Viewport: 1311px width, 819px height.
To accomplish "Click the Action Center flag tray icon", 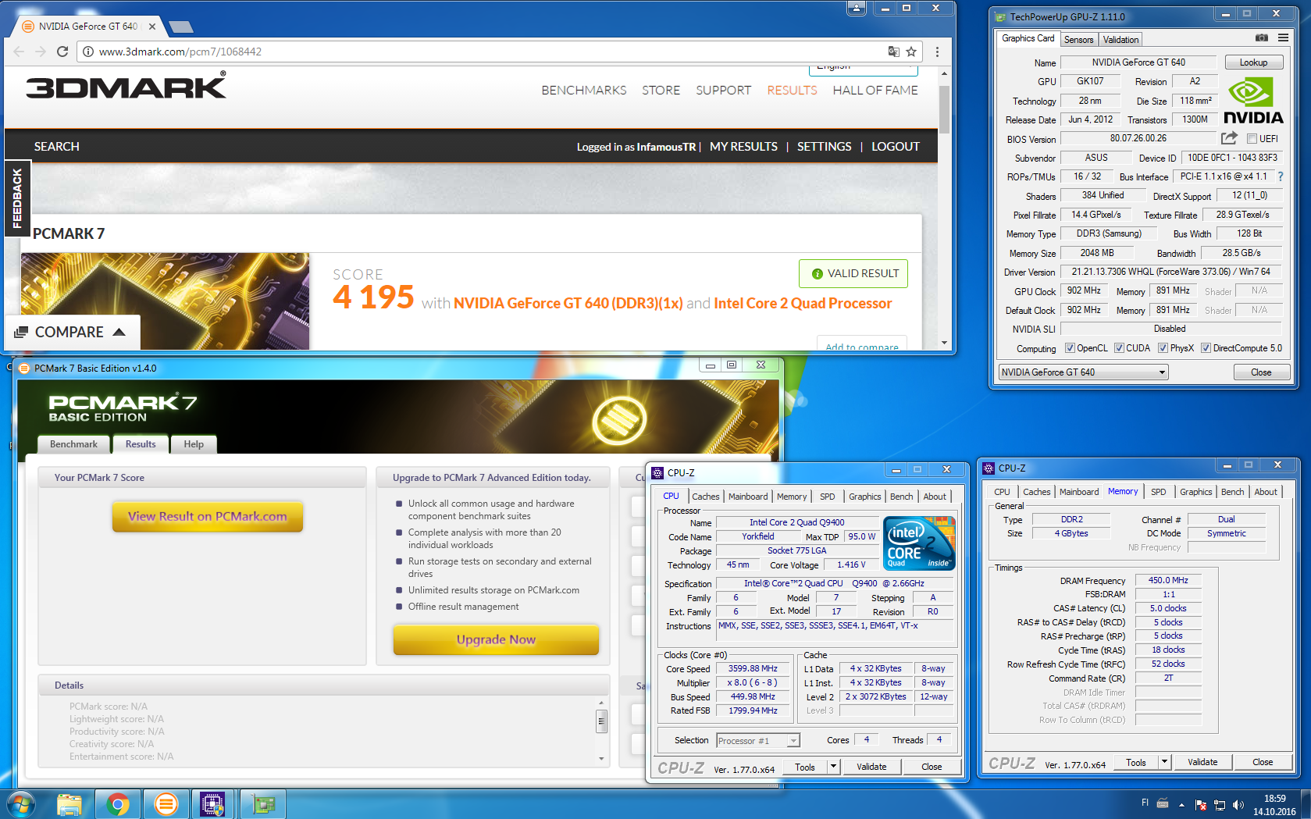I will point(1201,804).
